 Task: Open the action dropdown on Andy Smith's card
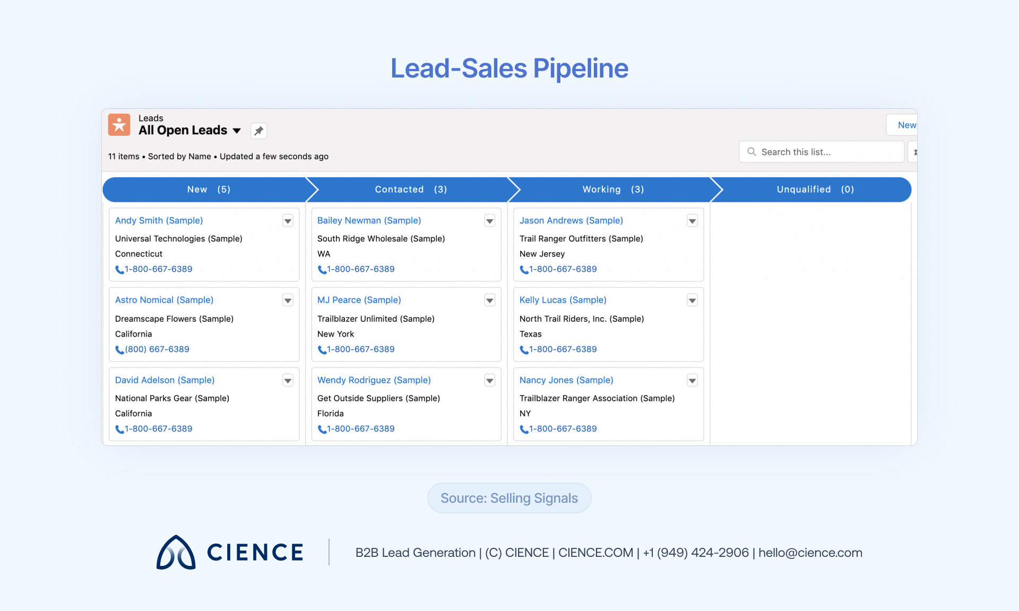pyautogui.click(x=288, y=221)
